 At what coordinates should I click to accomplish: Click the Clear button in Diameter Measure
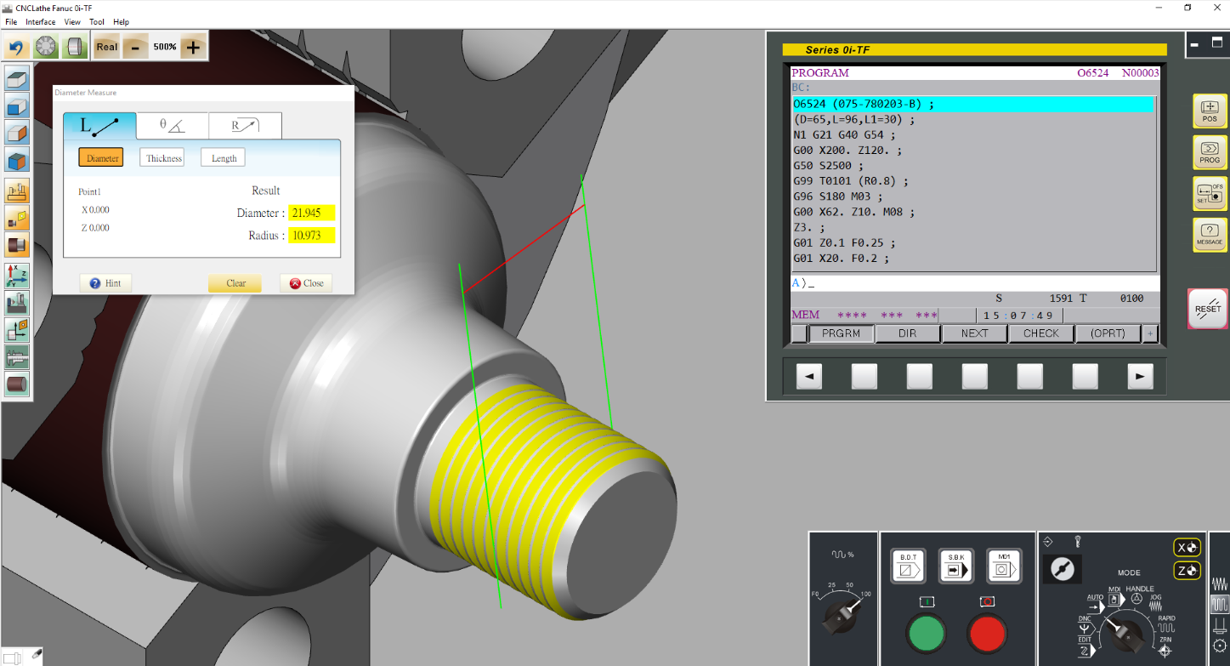tap(235, 283)
